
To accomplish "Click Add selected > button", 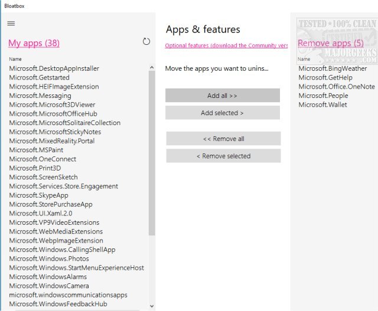I will click(222, 113).
